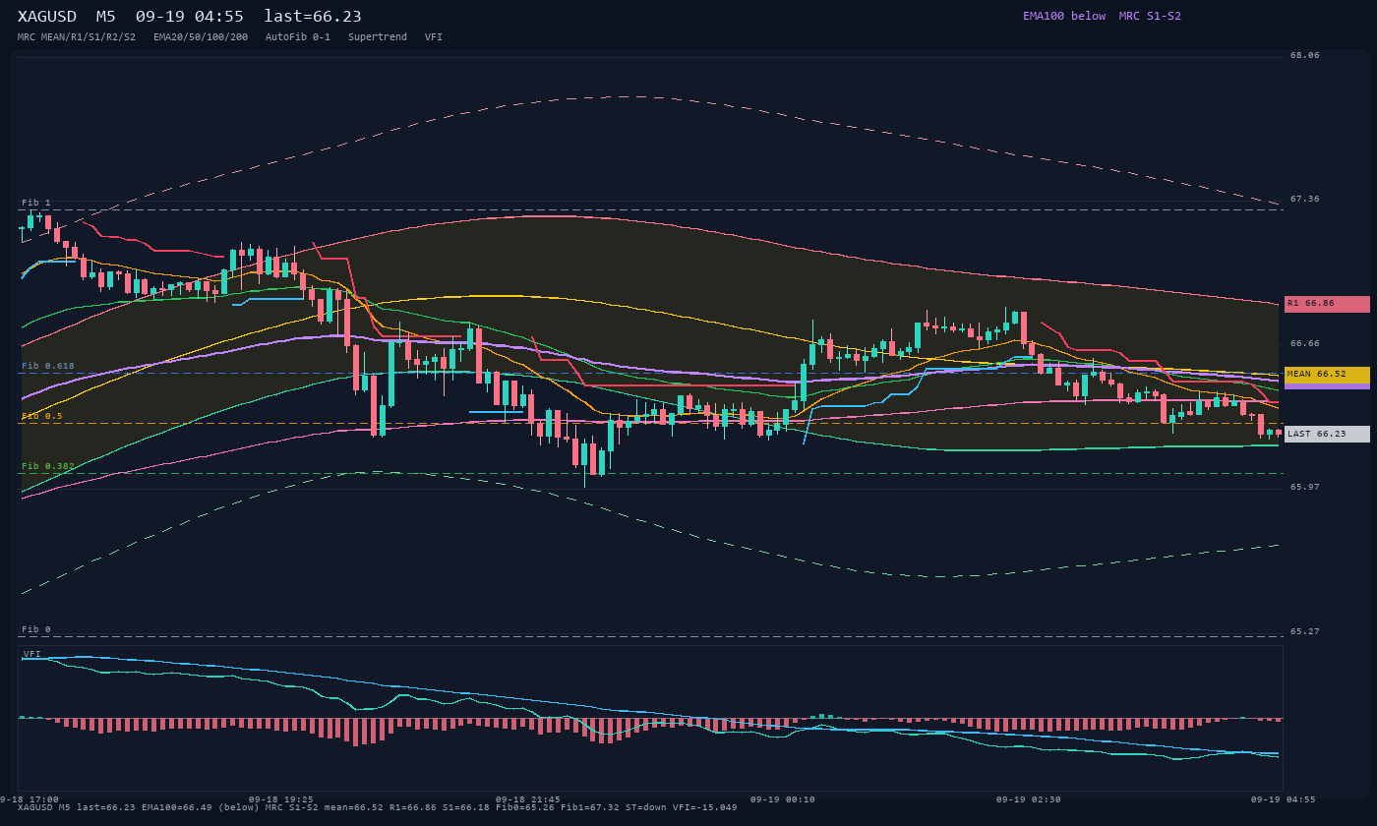Click the 65.97 price axis value
This screenshot has height=826, width=1377.
(1305, 487)
